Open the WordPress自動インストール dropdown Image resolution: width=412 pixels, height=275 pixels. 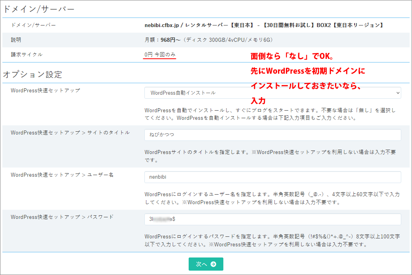click(x=272, y=93)
